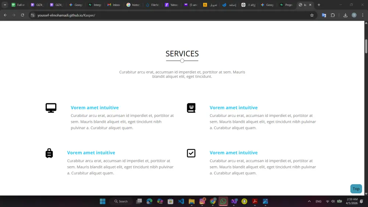Switch to the first GIZ4 tab
The height and width of the screenshot is (207, 368).
pyautogui.click(x=37, y=5)
